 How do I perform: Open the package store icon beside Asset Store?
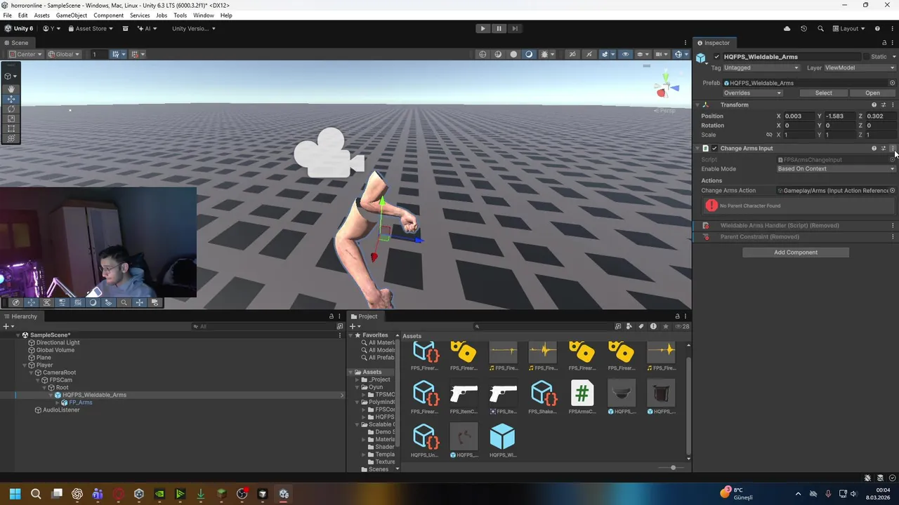tap(125, 29)
